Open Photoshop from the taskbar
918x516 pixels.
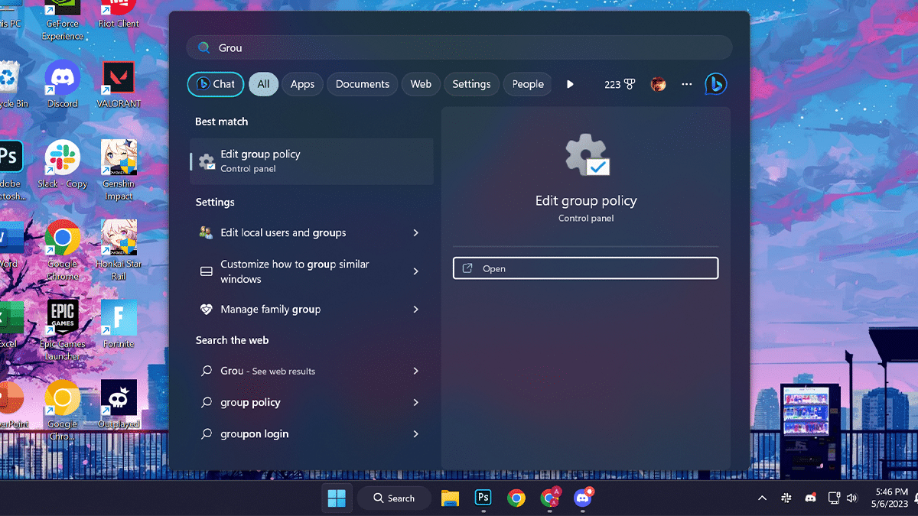[x=483, y=498]
